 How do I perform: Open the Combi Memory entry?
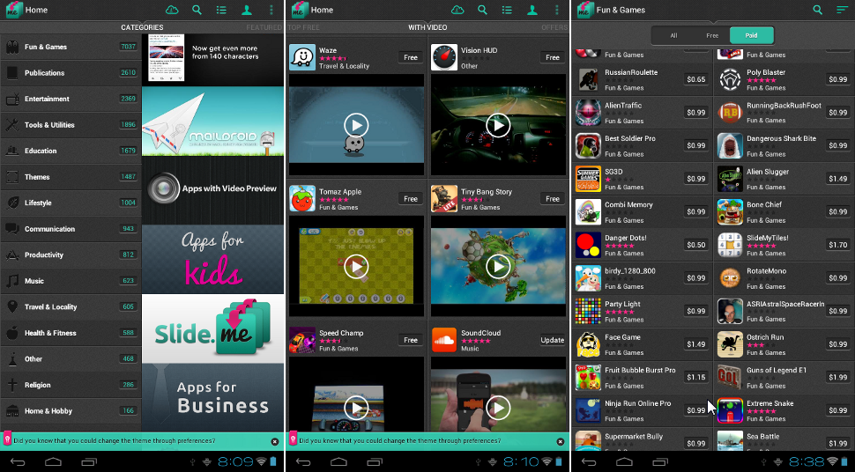point(642,212)
